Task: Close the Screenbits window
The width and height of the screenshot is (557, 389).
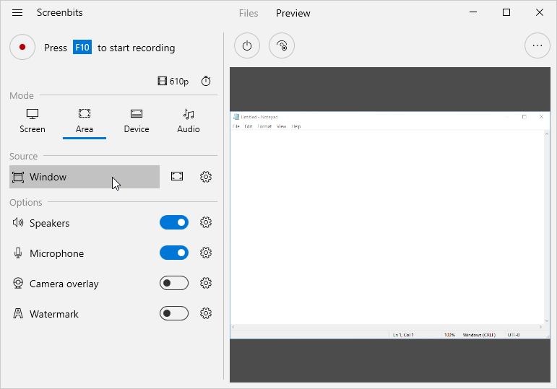Action: click(539, 12)
